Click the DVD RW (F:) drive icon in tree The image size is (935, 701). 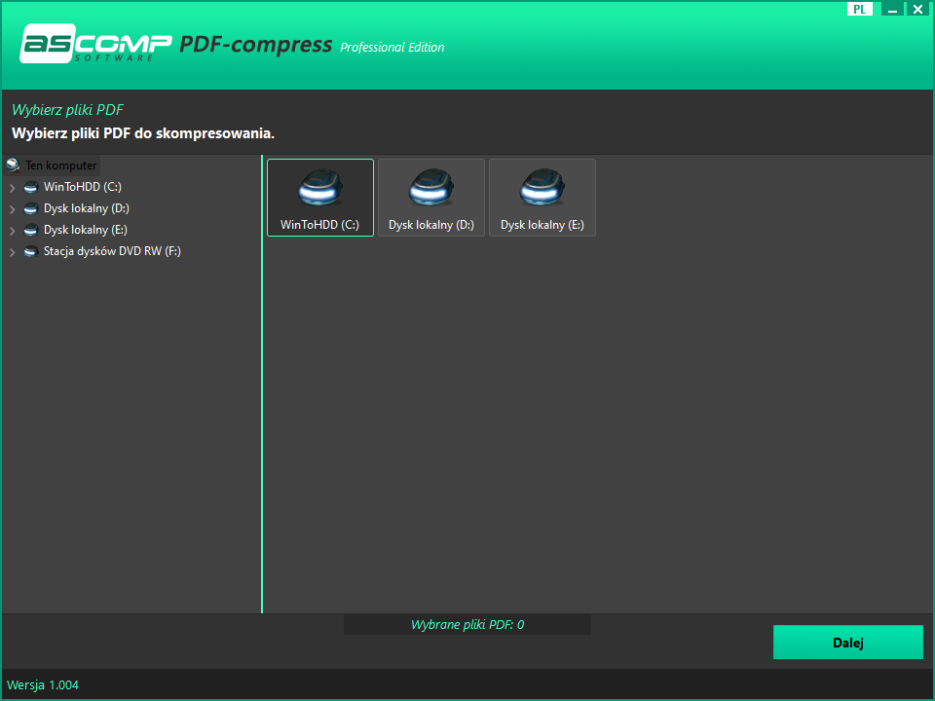tap(31, 251)
